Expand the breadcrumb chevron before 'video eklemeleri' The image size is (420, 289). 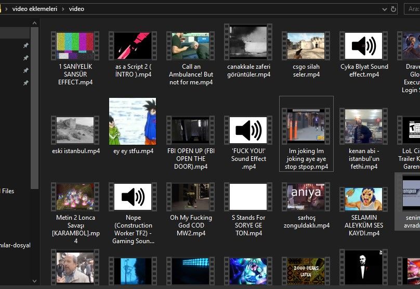[6, 9]
